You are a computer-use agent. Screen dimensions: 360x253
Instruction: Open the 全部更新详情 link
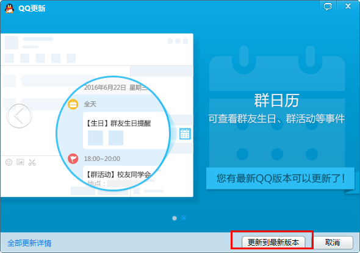coord(29,243)
